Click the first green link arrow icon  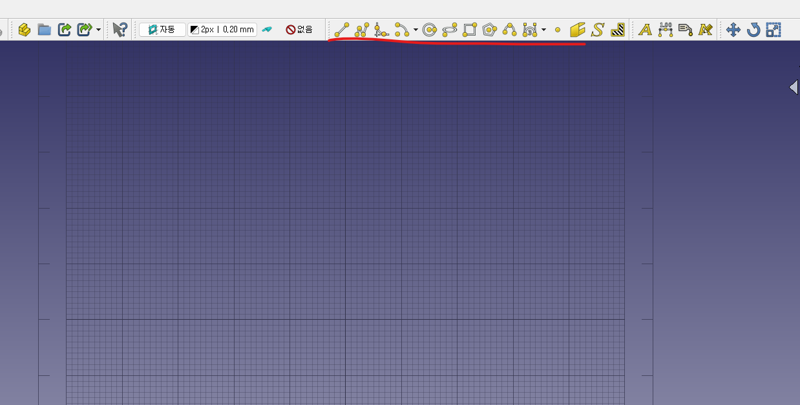(64, 30)
